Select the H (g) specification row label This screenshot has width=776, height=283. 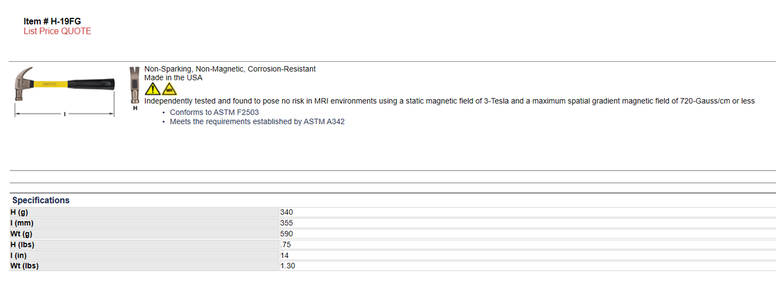coord(144,213)
